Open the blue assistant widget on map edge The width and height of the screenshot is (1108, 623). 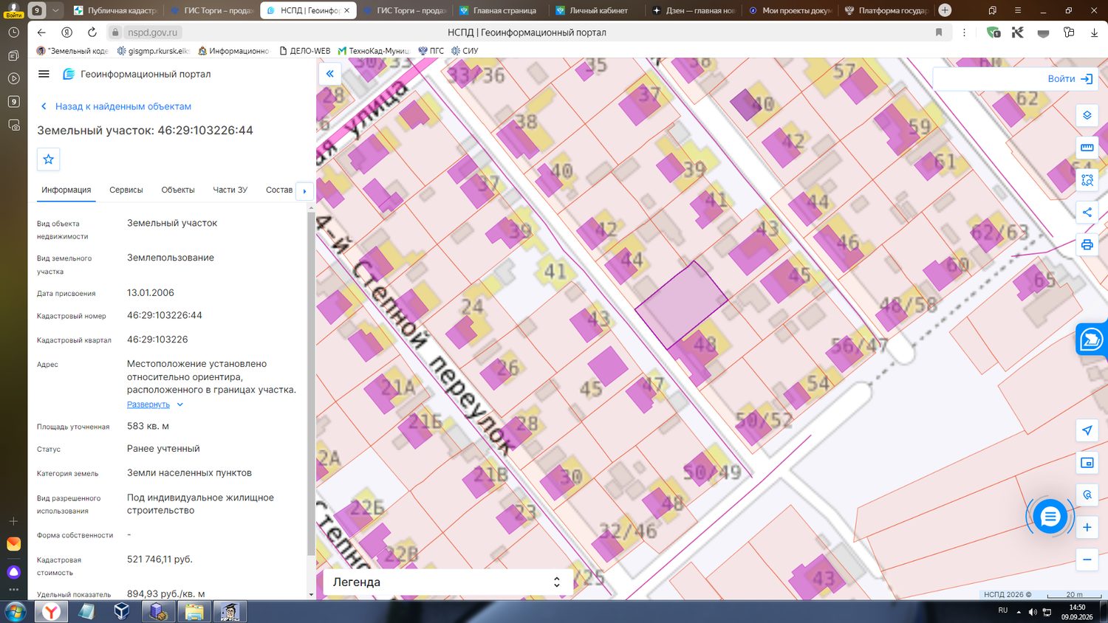pos(1092,340)
